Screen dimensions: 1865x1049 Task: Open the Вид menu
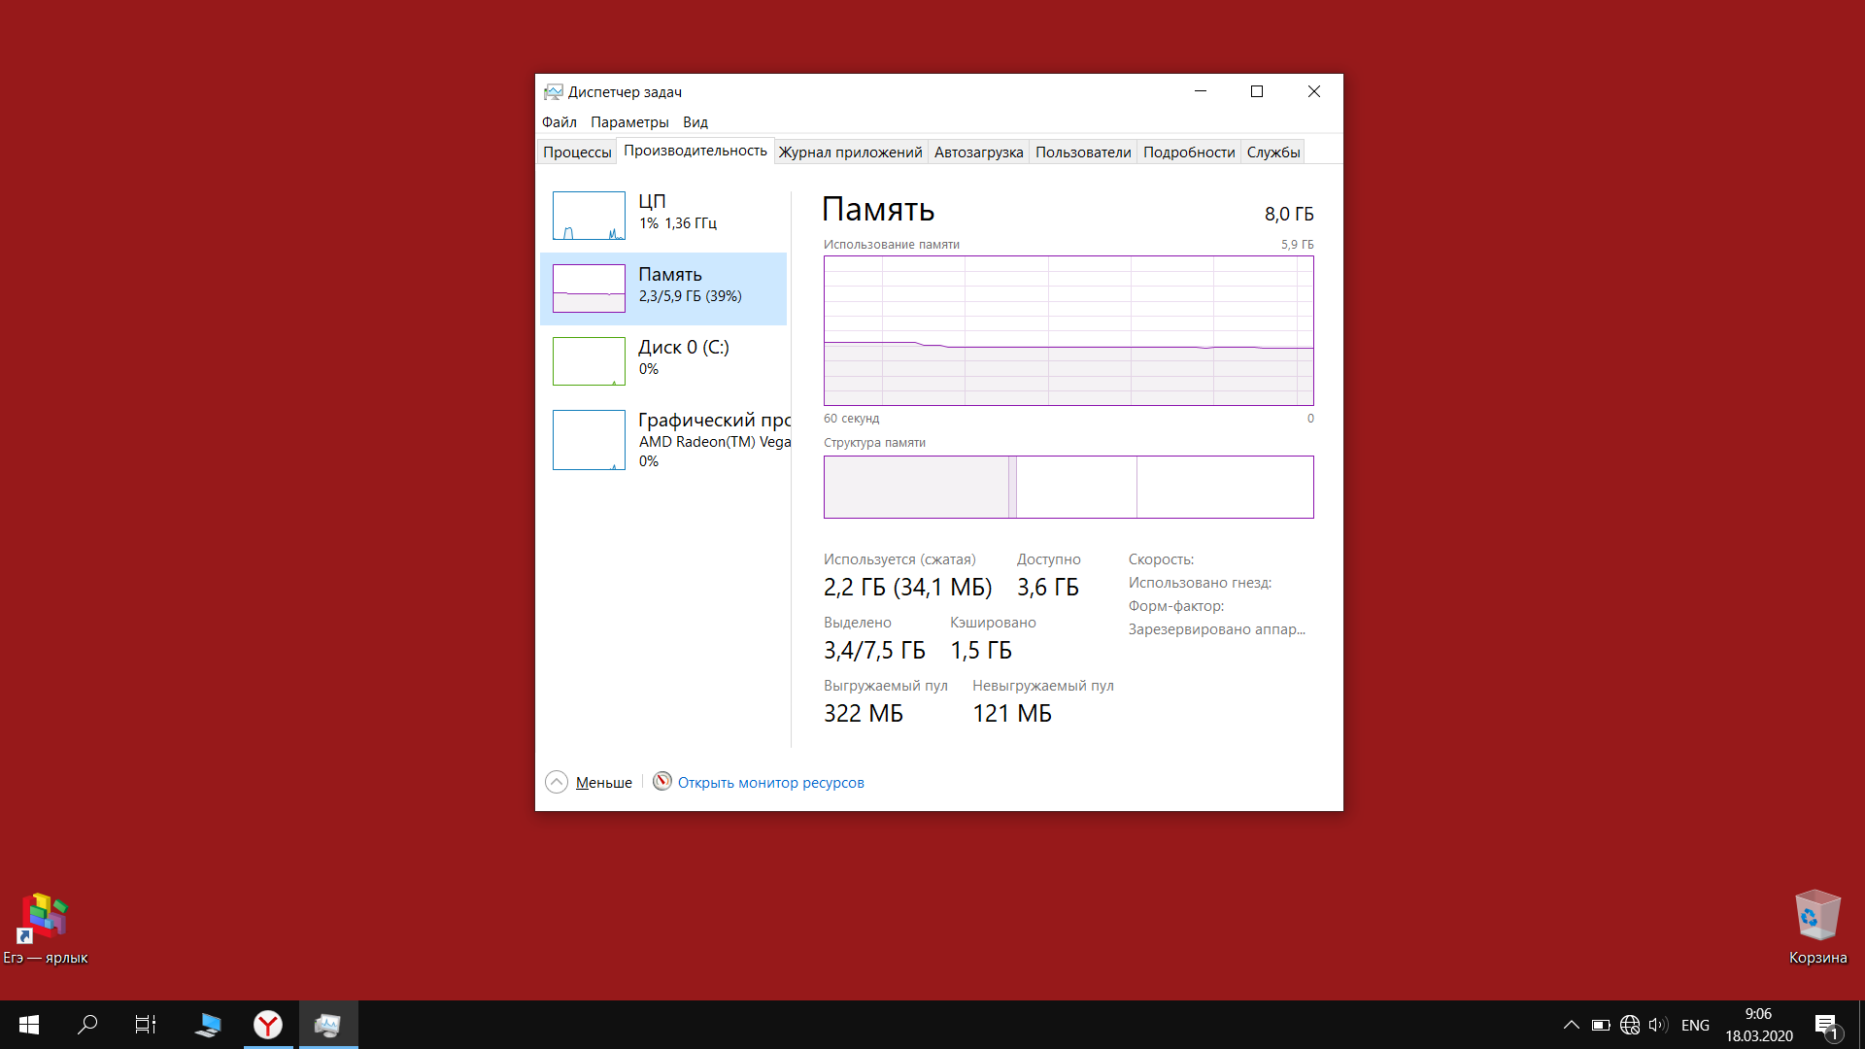pyautogui.click(x=695, y=122)
